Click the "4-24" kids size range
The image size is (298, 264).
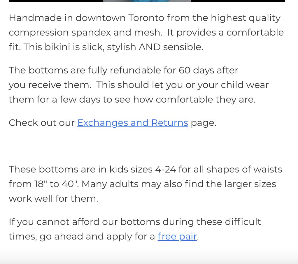click(x=165, y=170)
